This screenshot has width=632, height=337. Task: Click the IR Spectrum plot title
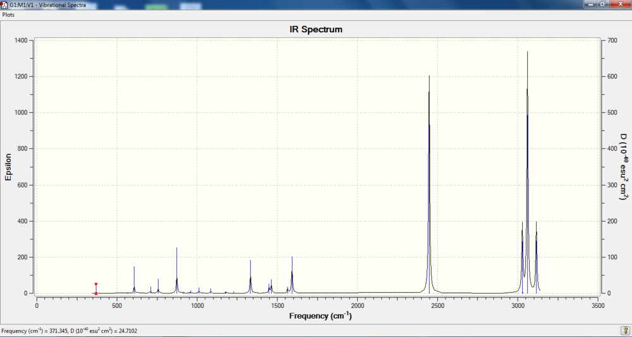316,30
